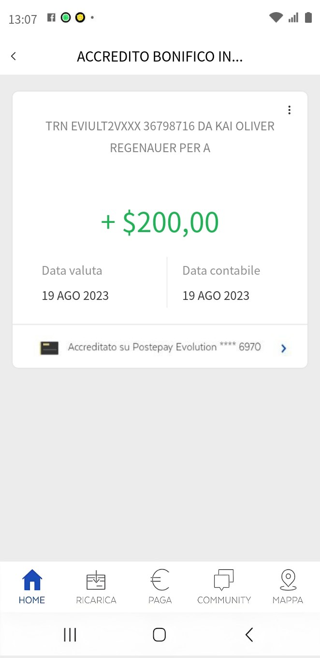This screenshot has height=658, width=320.
Task: Tap the page title Accredito Bonifico
Action: pos(160,57)
